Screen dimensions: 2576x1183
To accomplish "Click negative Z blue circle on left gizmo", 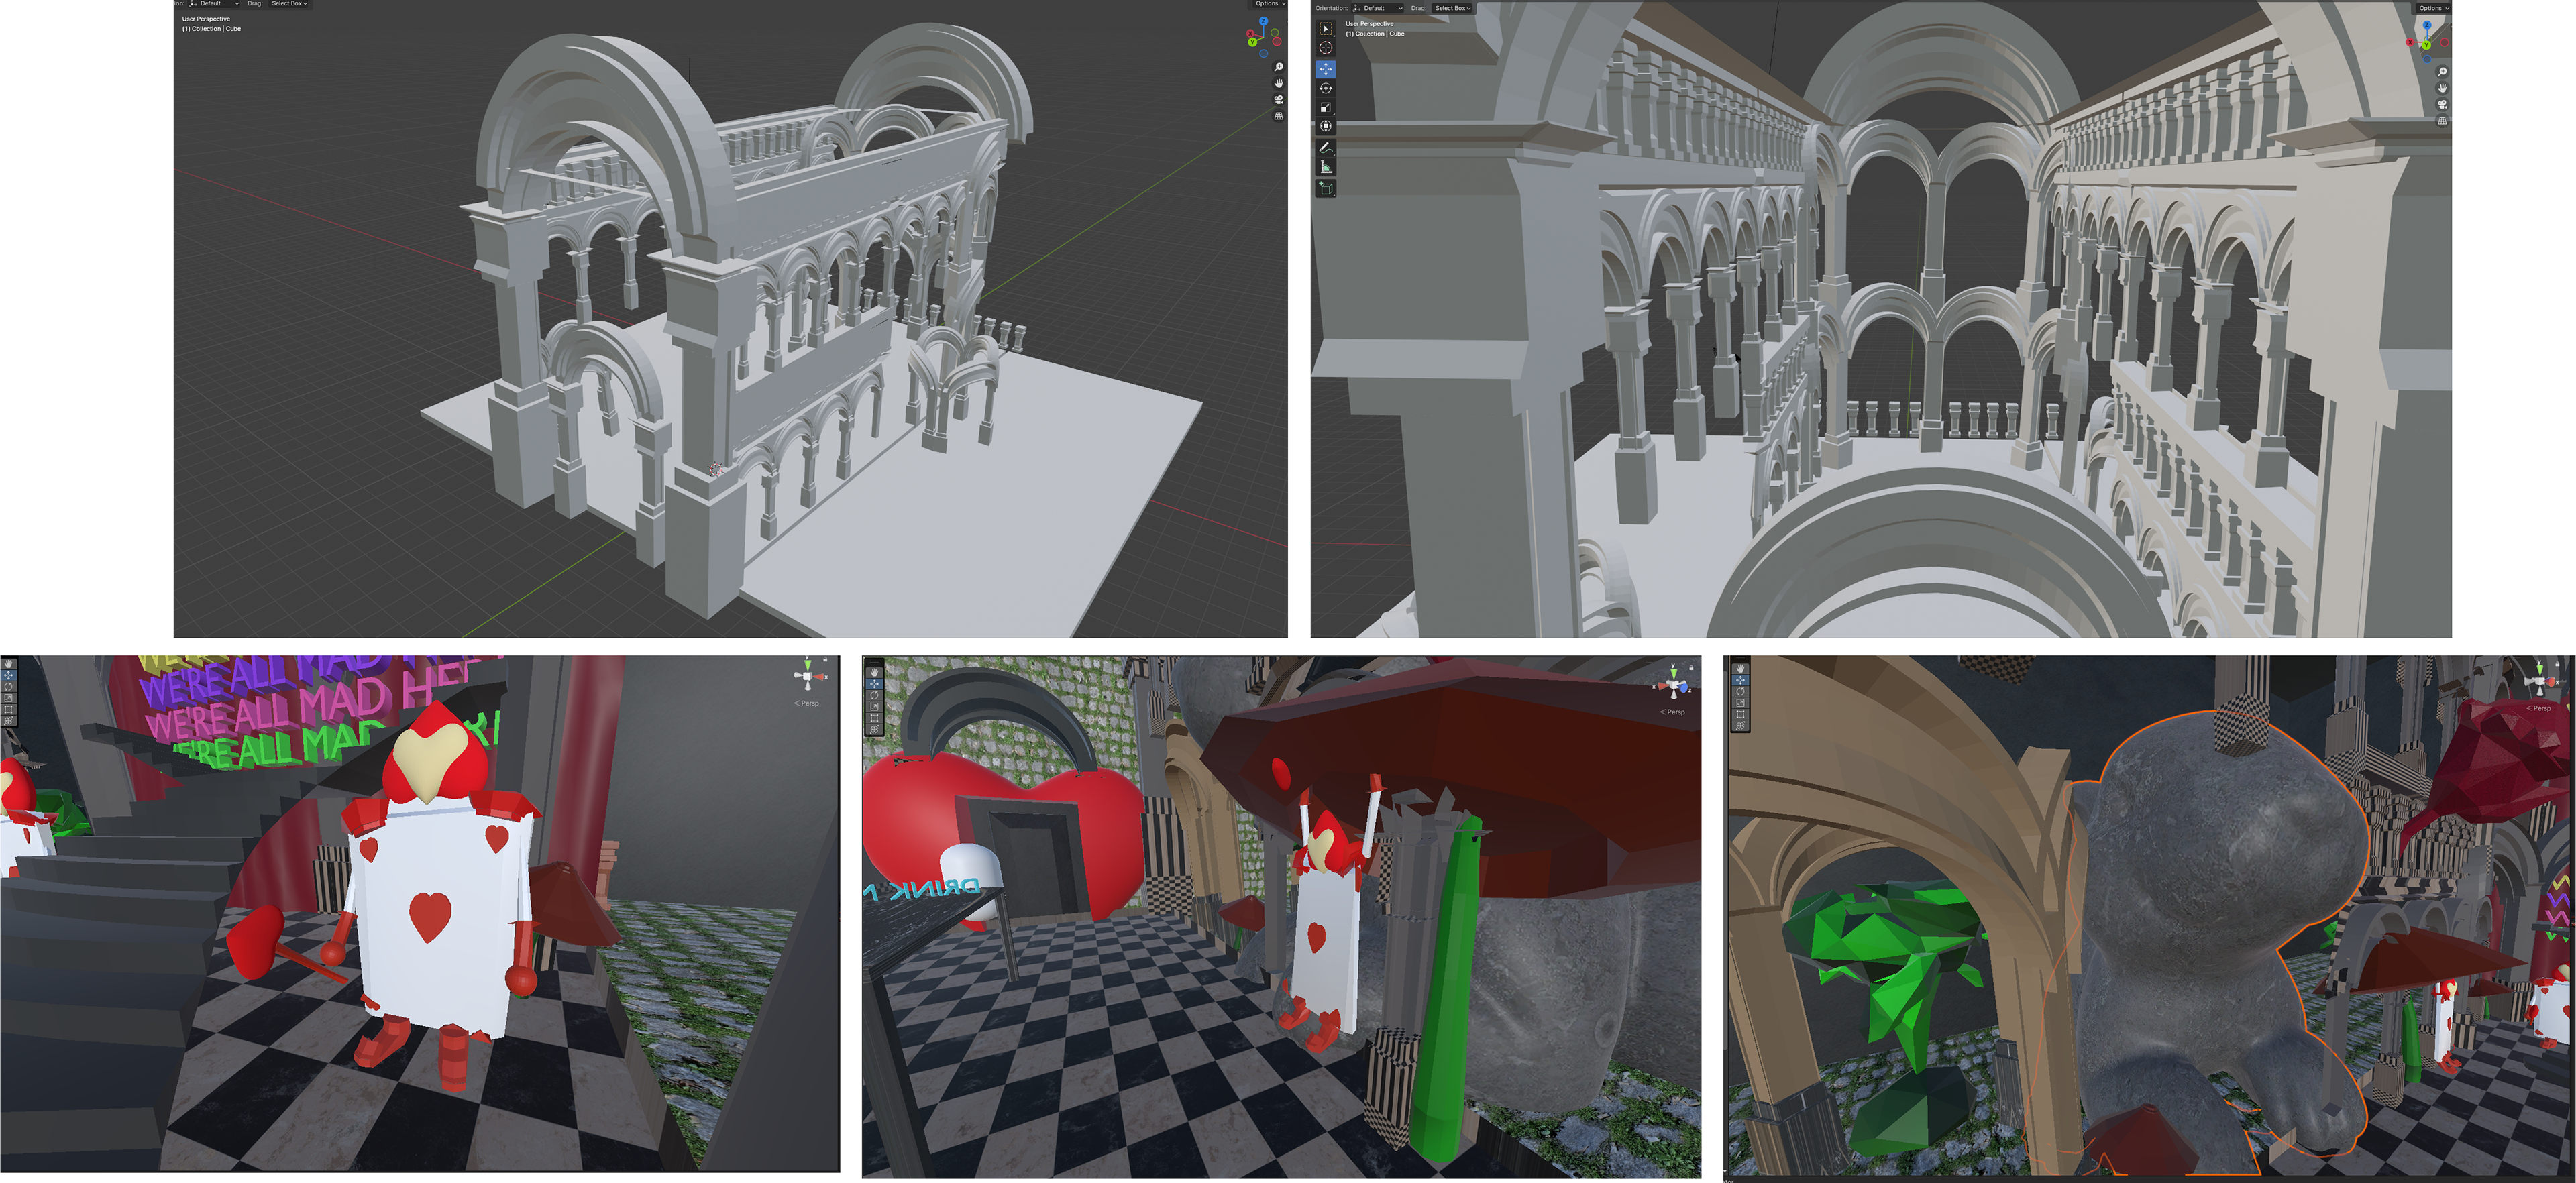I will (x=1264, y=54).
